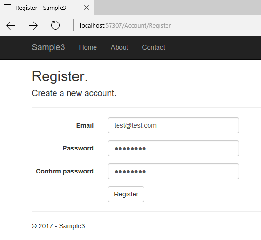
Task: Navigate to the Contact page
Action: point(153,47)
